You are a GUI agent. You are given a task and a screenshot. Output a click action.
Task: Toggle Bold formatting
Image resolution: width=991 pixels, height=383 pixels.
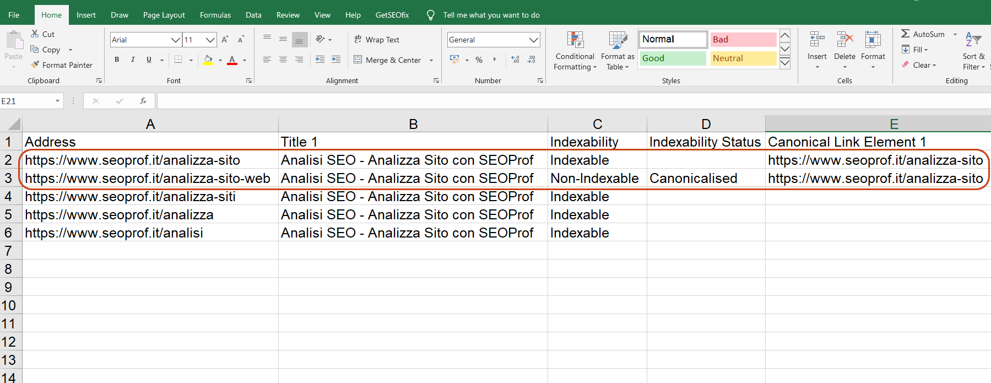[117, 60]
